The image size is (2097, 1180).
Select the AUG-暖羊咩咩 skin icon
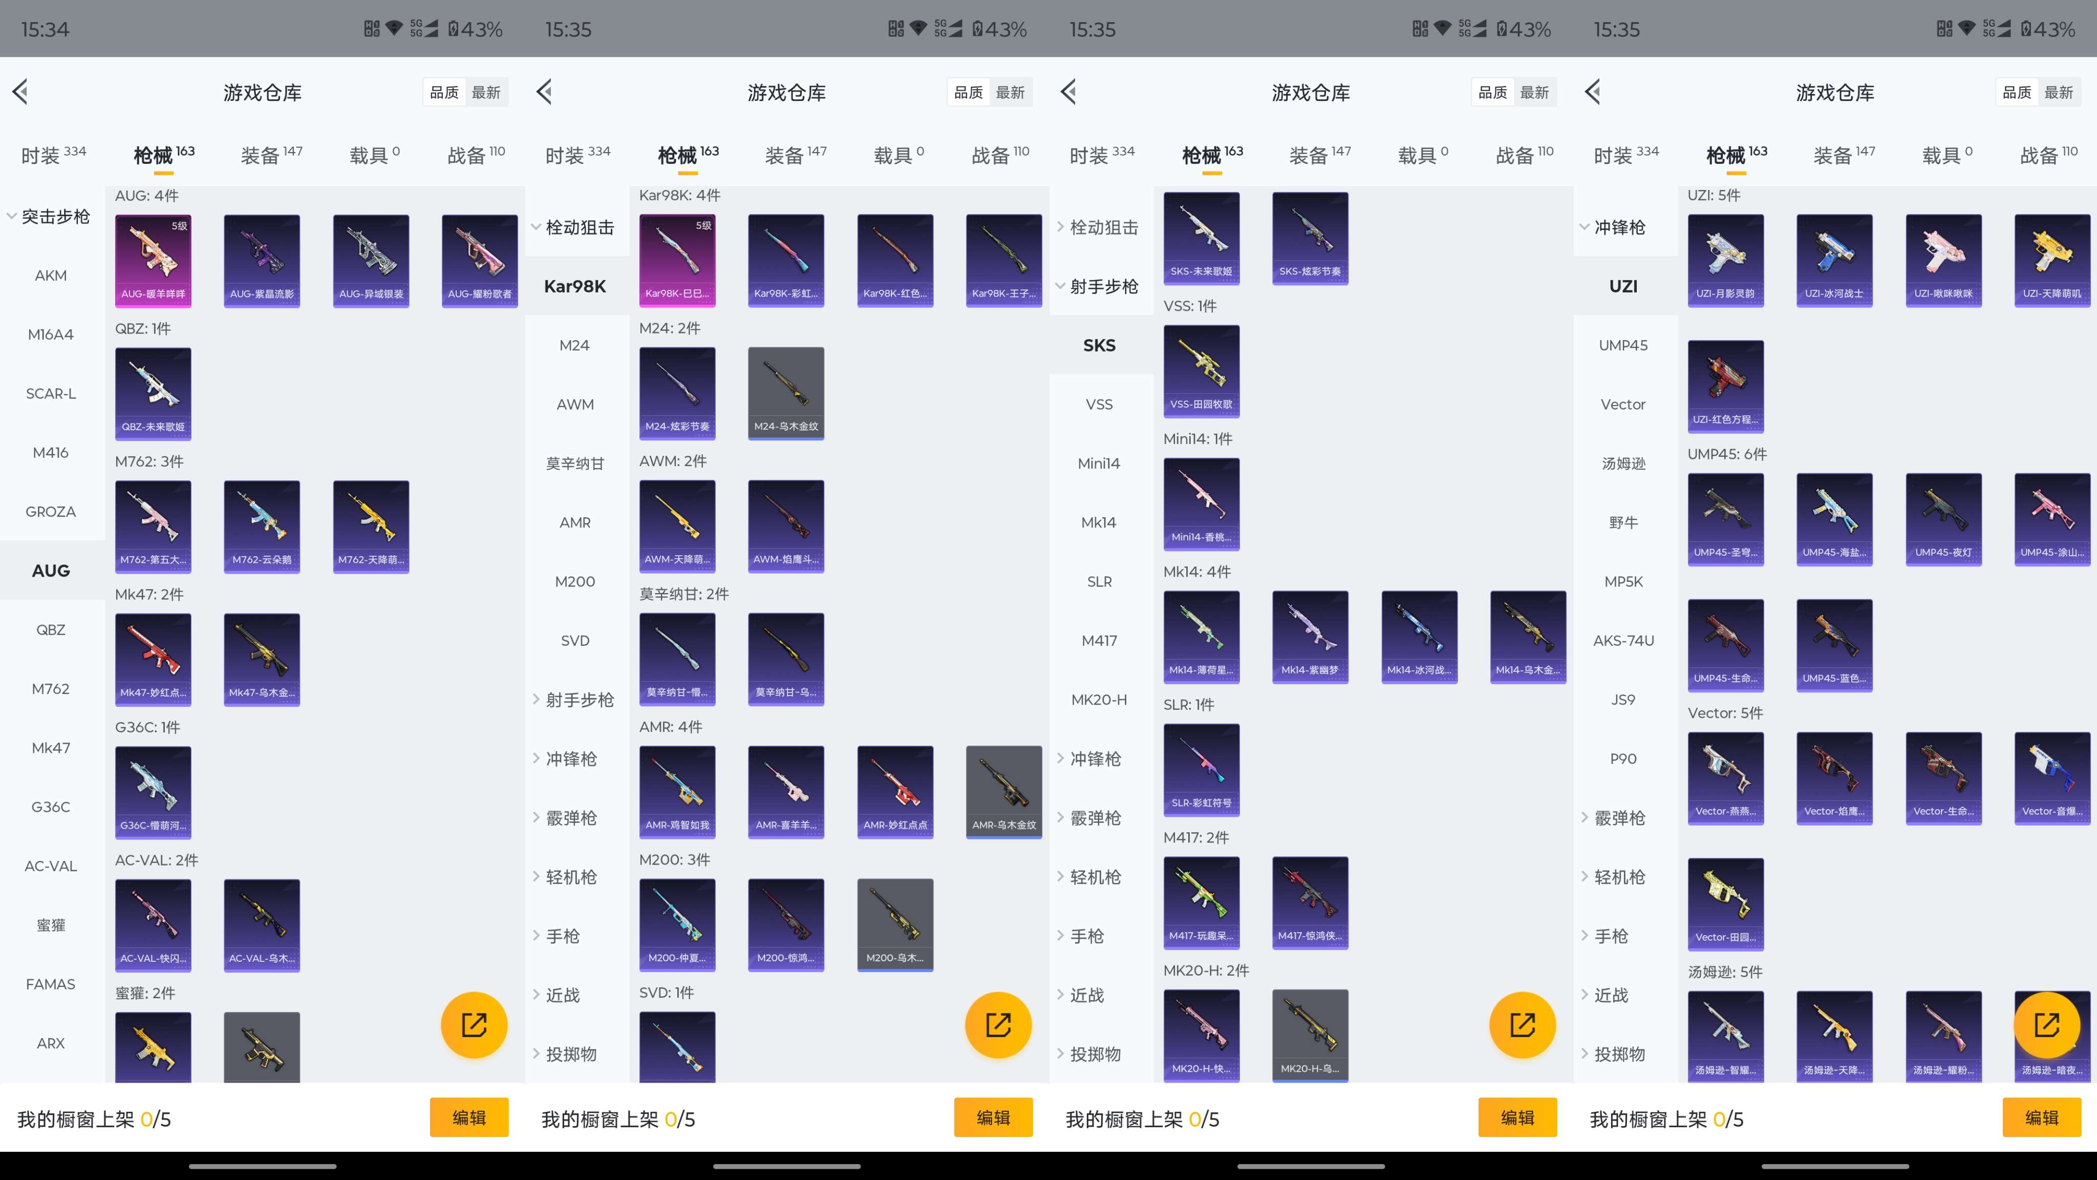tap(152, 261)
